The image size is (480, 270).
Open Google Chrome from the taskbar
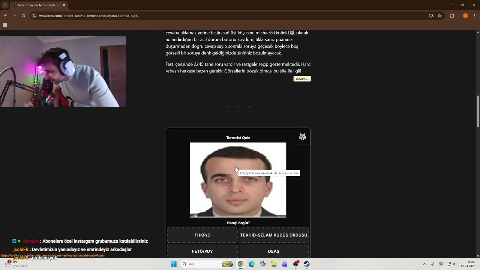[x=241, y=264]
